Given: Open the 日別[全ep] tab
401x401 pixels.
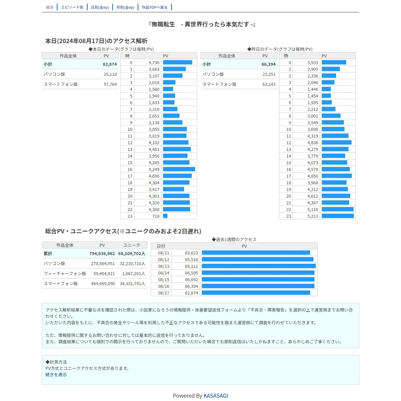Looking at the screenshot, I should tap(100, 7).
